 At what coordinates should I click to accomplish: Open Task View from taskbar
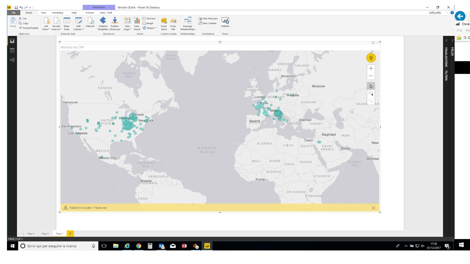pyautogui.click(x=104, y=246)
